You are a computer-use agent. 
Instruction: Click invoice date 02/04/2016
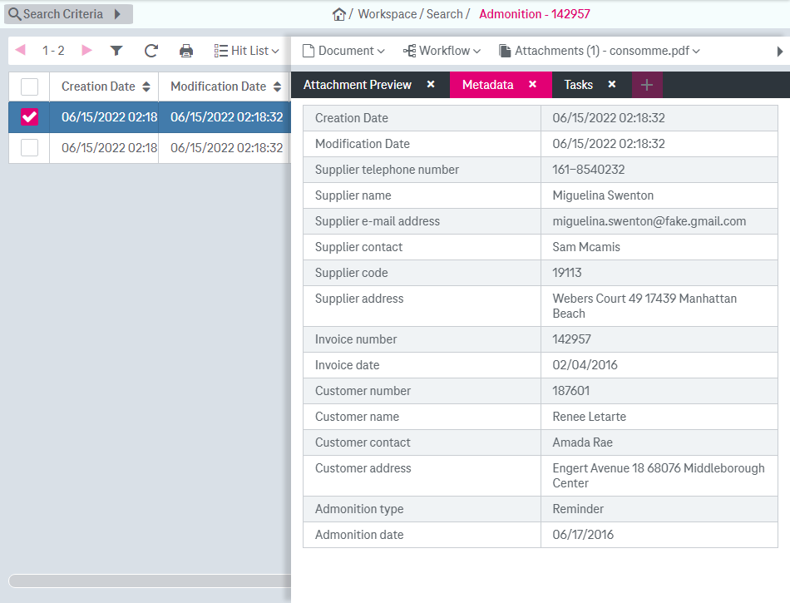(585, 365)
